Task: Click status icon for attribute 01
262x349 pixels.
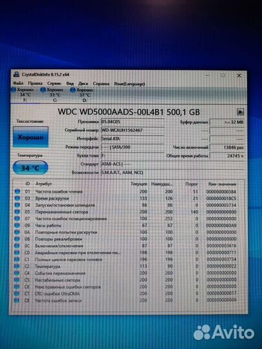Action: pyautogui.click(x=17, y=191)
